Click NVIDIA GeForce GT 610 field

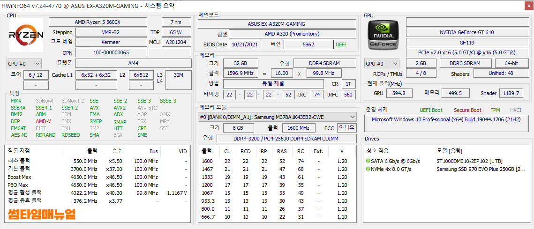tap(466, 33)
